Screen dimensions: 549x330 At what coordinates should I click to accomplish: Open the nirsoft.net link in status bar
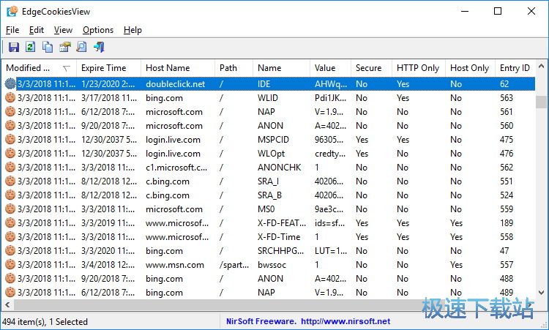(344, 321)
